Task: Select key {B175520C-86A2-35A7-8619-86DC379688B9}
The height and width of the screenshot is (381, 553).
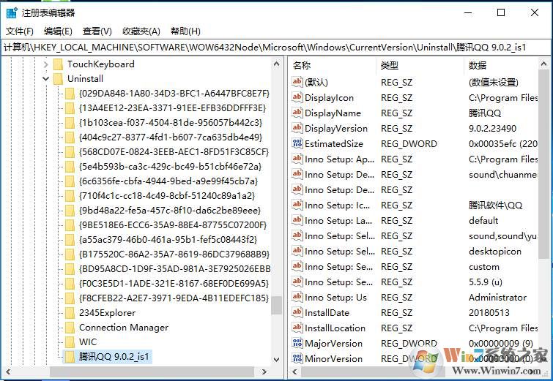Action: point(174,254)
